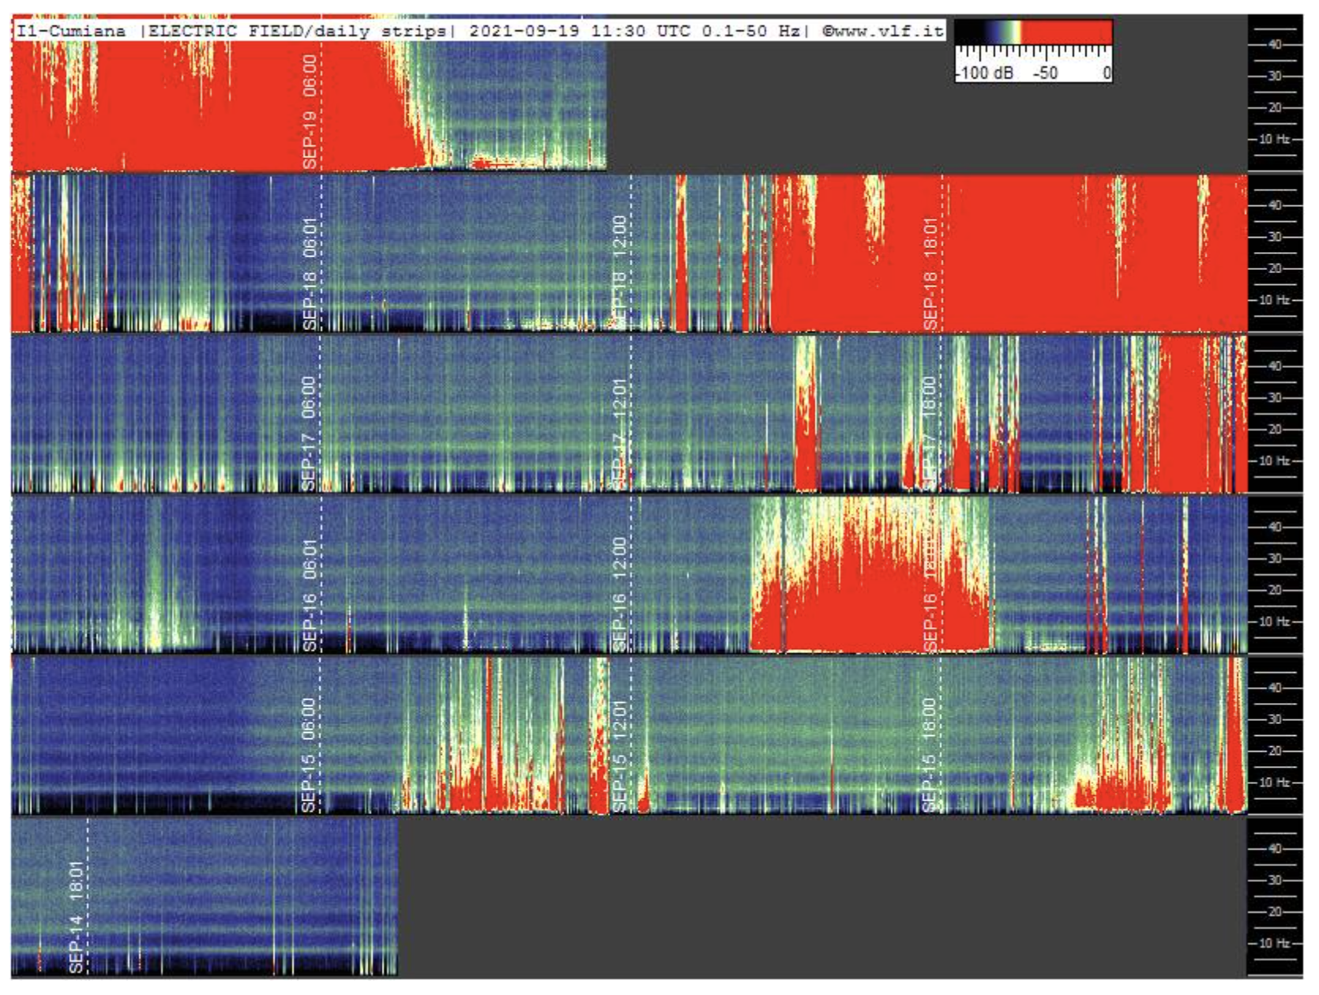Select the SEP-17 12:01 time marker
This screenshot has width=1319, height=995.
pyautogui.click(x=620, y=434)
